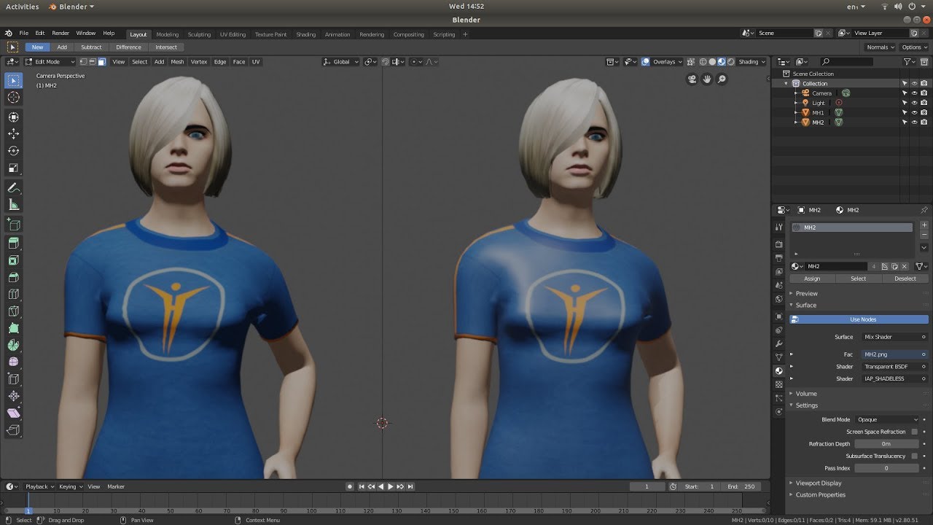Select the Spin tool
Image resolution: width=933 pixels, height=525 pixels.
click(x=14, y=345)
